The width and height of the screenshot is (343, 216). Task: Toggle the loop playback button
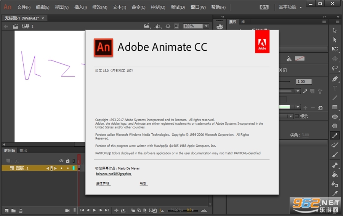pos(123,210)
